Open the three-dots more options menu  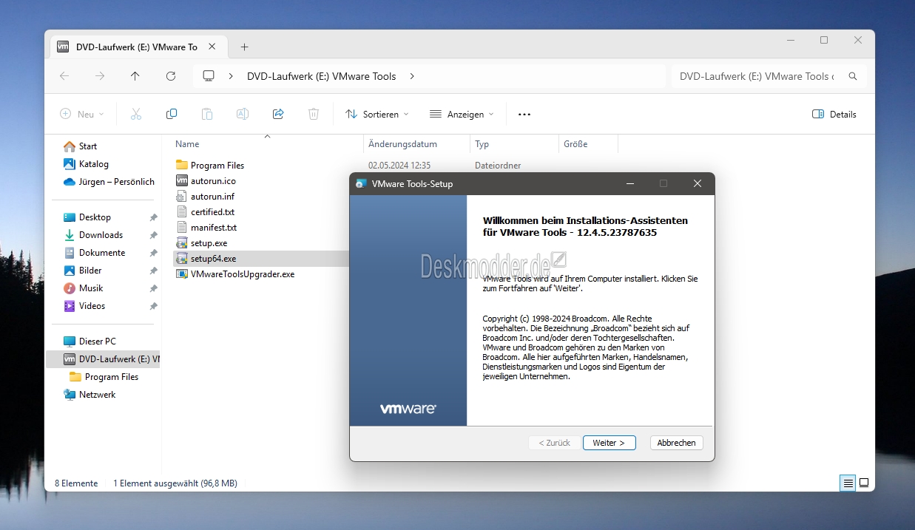point(524,115)
